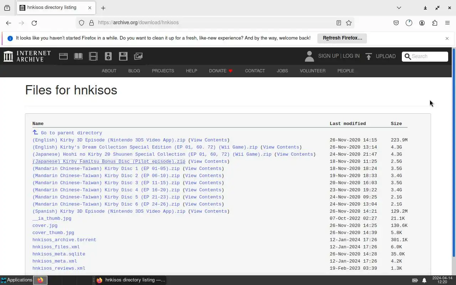Screen dimensions: 456x285
Task: Click the user avatar icon
Action: (x=310, y=56)
